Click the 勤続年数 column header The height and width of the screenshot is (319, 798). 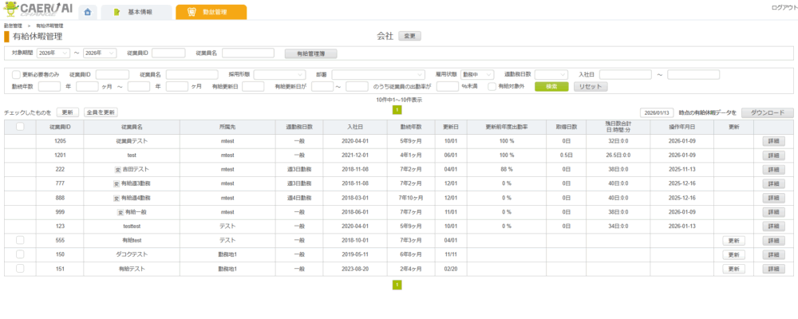click(x=411, y=127)
